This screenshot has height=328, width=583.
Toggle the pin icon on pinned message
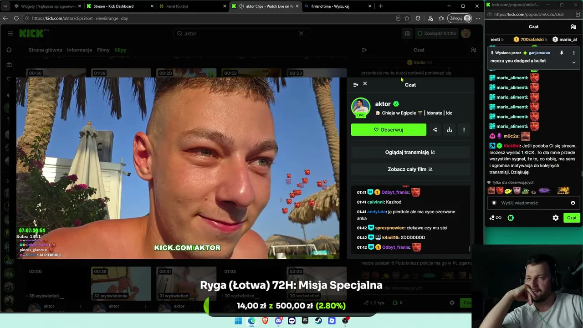click(562, 53)
